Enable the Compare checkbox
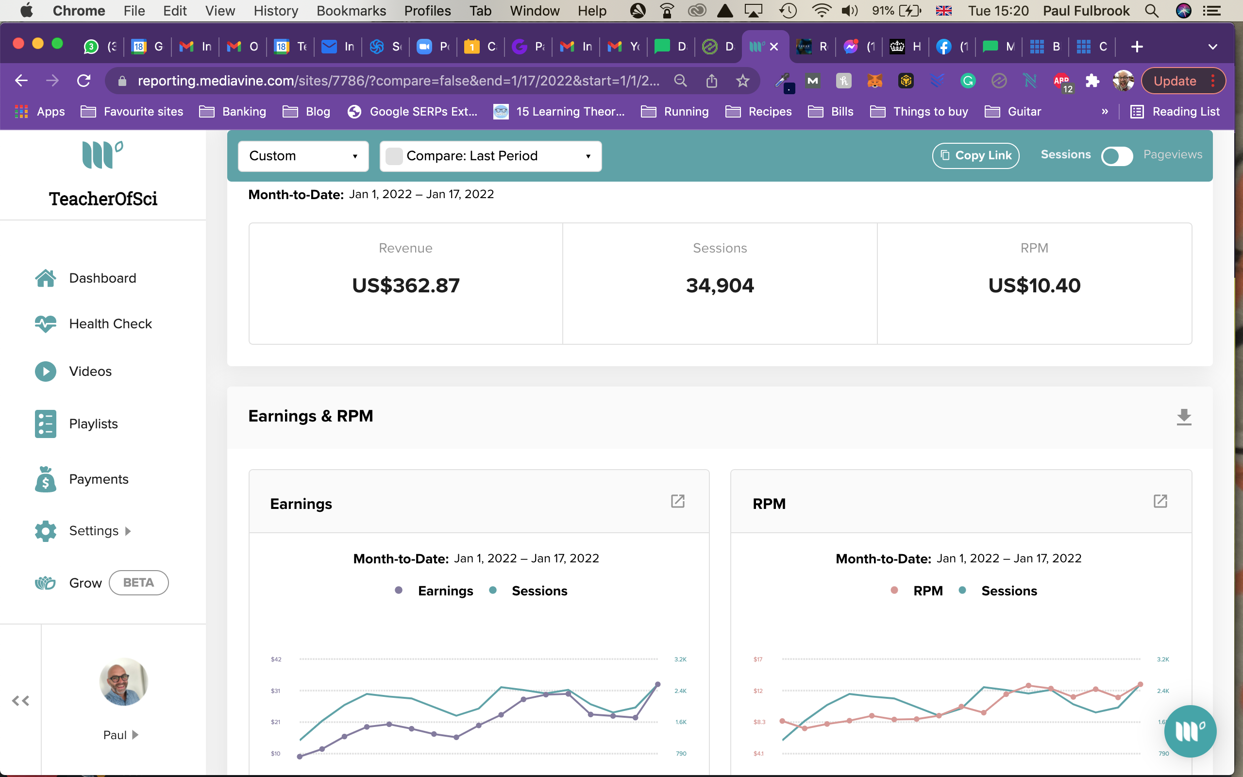Screen dimensions: 1243x777 [393, 156]
